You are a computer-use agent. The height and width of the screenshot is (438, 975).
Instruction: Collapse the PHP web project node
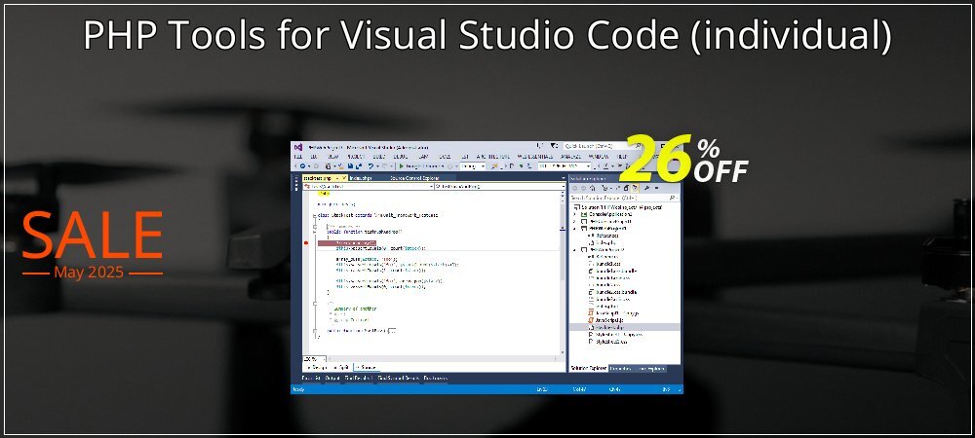pyautogui.click(x=574, y=229)
